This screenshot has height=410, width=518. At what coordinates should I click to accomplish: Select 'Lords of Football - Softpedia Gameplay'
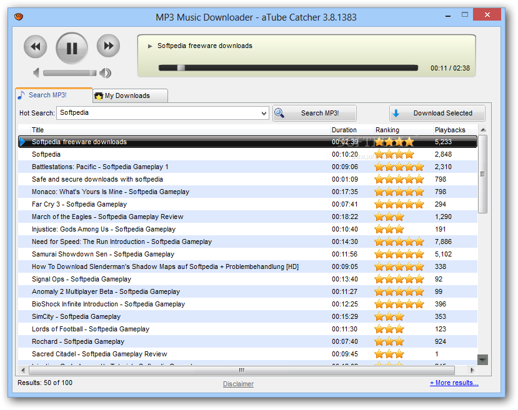pos(248,329)
